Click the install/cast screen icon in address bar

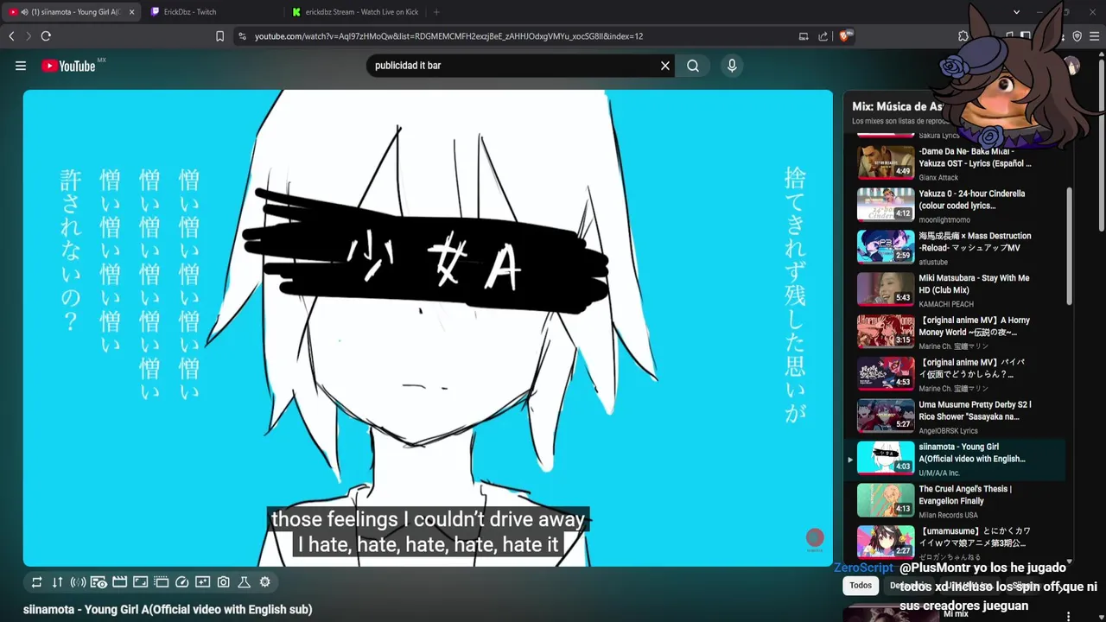(804, 36)
